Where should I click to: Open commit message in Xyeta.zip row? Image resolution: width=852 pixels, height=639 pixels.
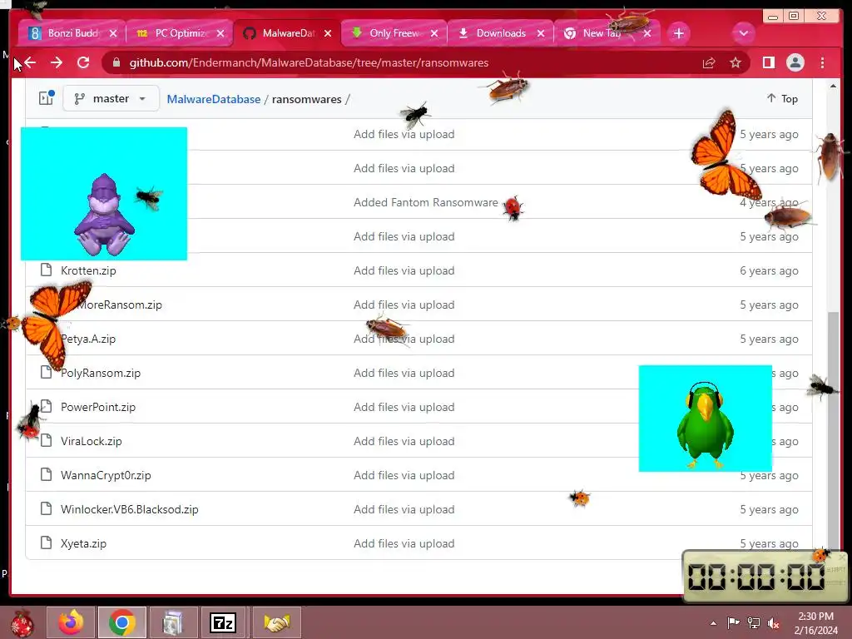click(404, 543)
